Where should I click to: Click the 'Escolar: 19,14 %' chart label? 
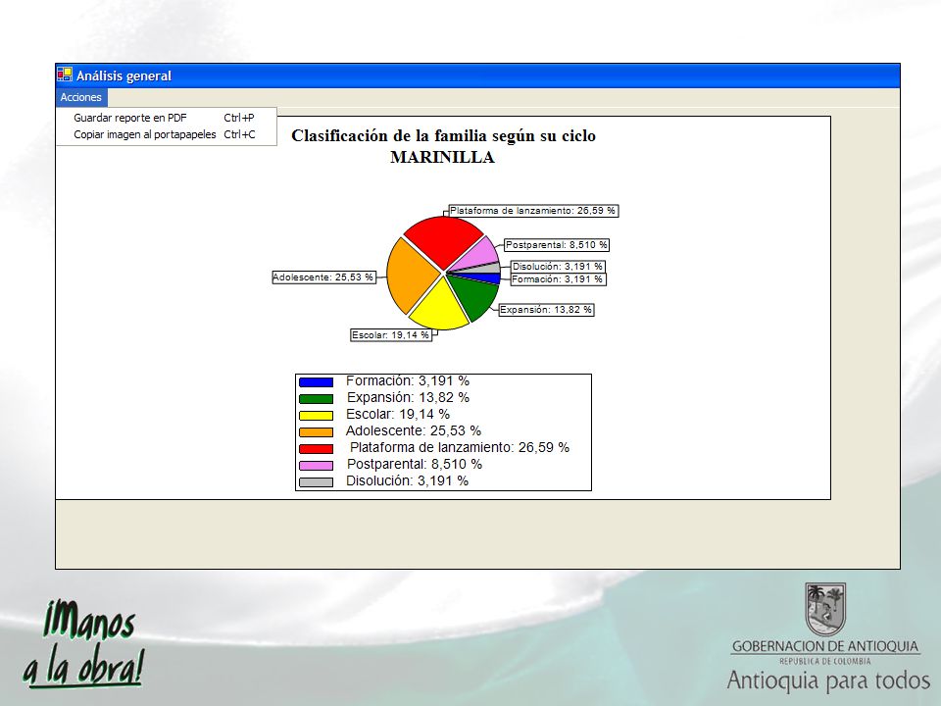click(x=391, y=335)
